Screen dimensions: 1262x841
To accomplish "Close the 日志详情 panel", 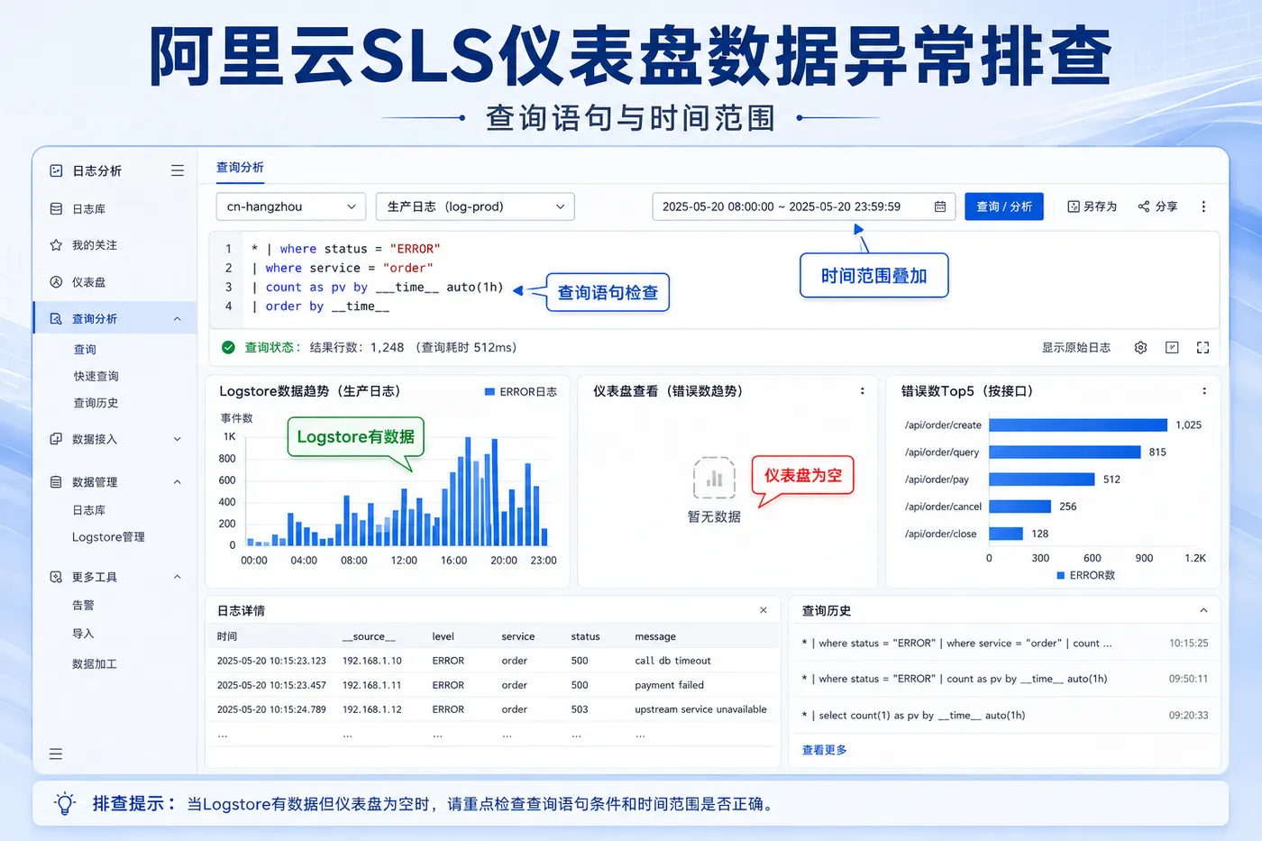I will 764,610.
